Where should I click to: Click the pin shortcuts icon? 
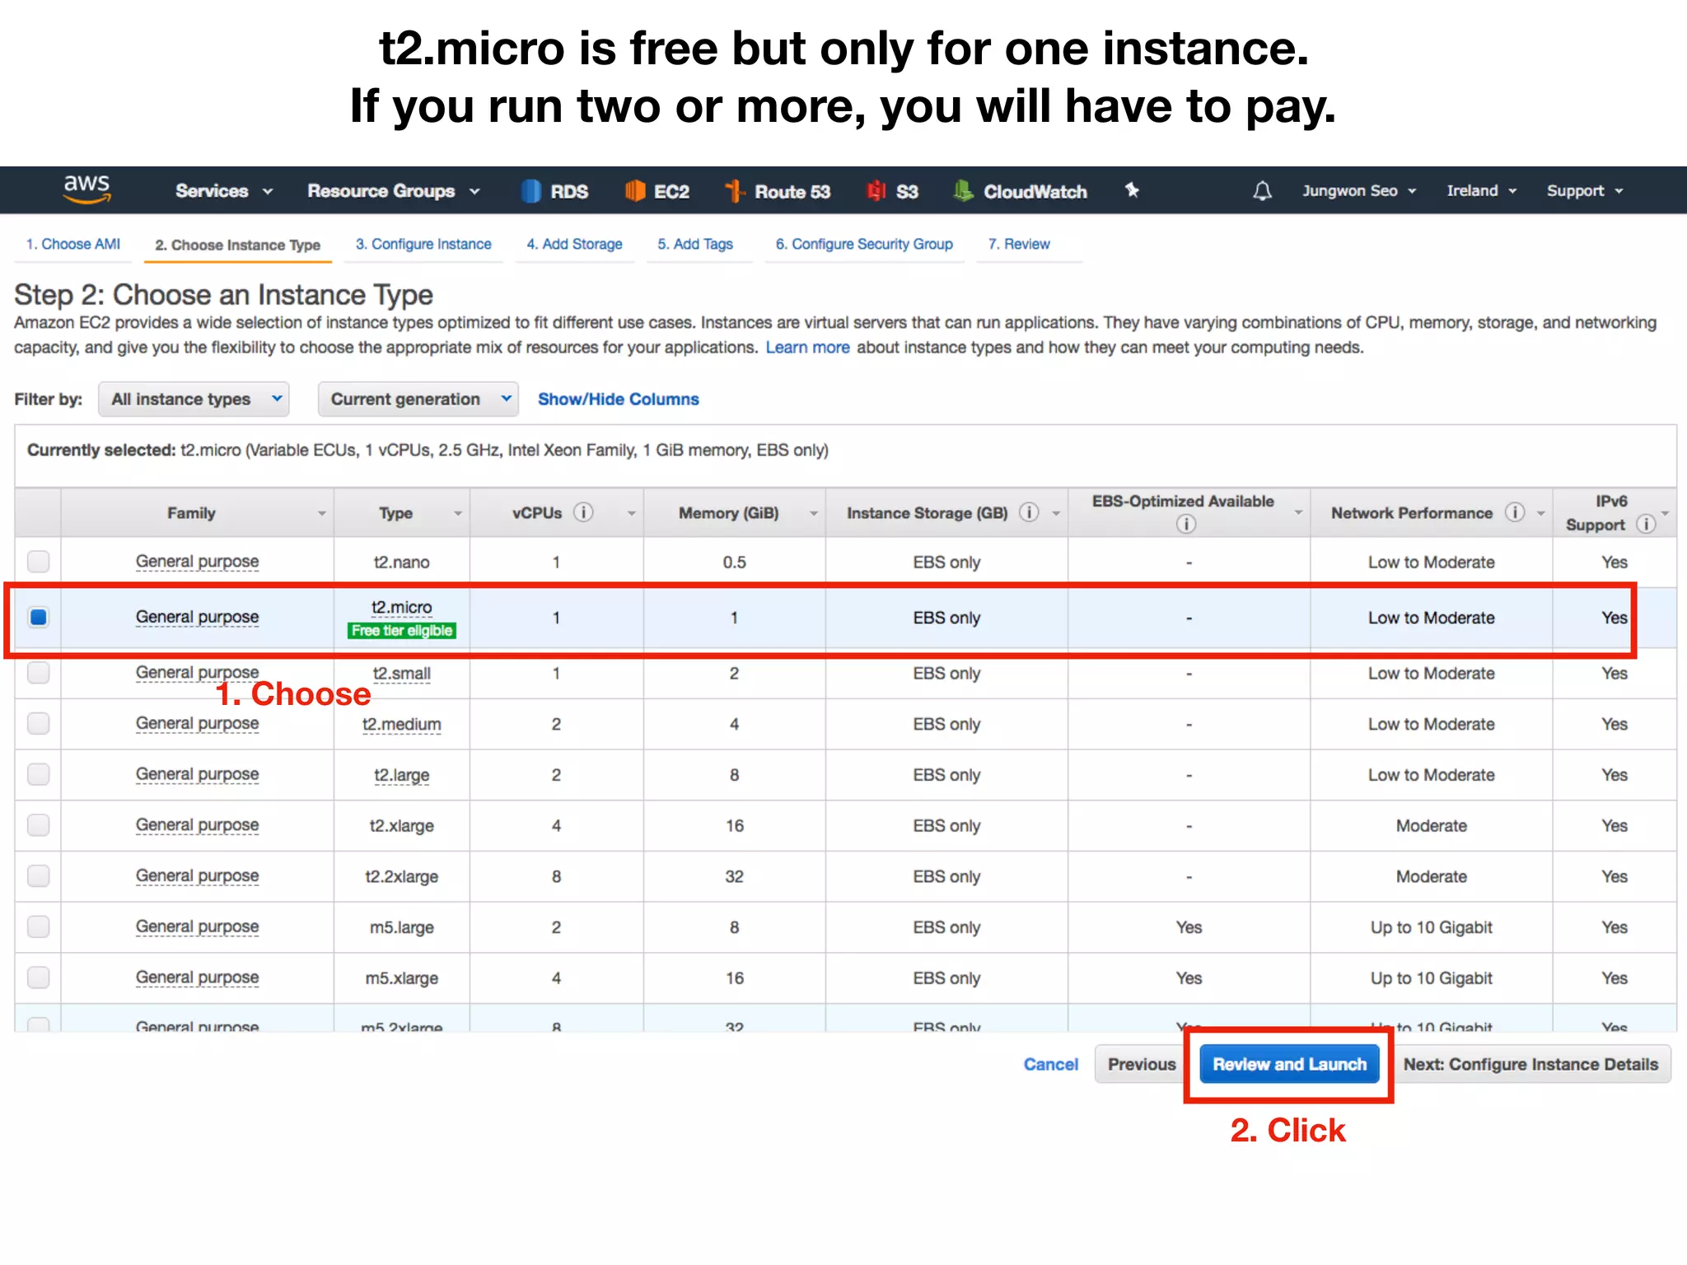tap(1133, 190)
